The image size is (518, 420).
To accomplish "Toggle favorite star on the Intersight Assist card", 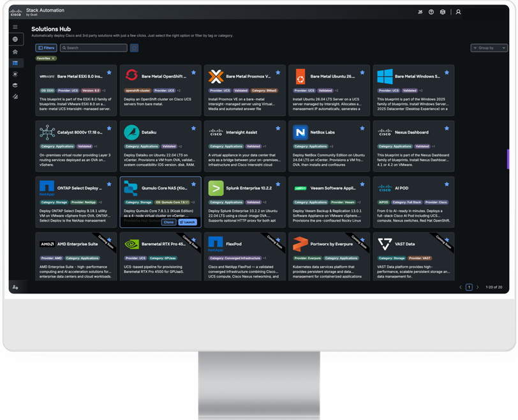I will 278,128.
